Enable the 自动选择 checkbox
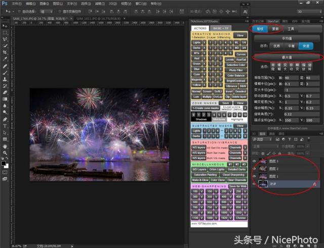324x248 pixels. pos(19,12)
